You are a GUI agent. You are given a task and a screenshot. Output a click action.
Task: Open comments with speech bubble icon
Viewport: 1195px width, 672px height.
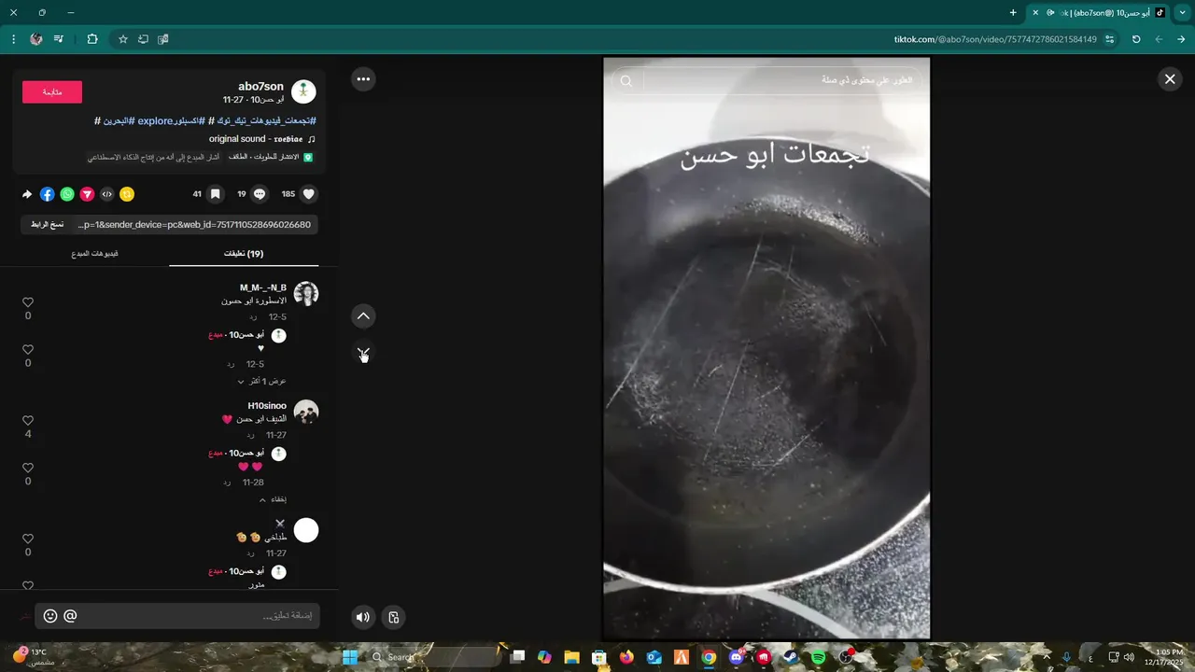tap(260, 194)
